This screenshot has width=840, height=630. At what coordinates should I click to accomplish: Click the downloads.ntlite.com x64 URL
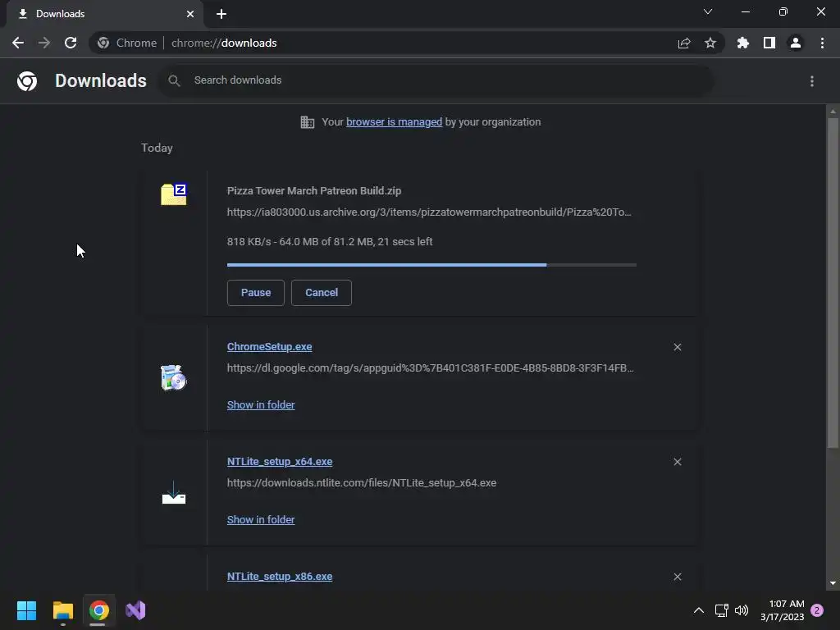[362, 482]
